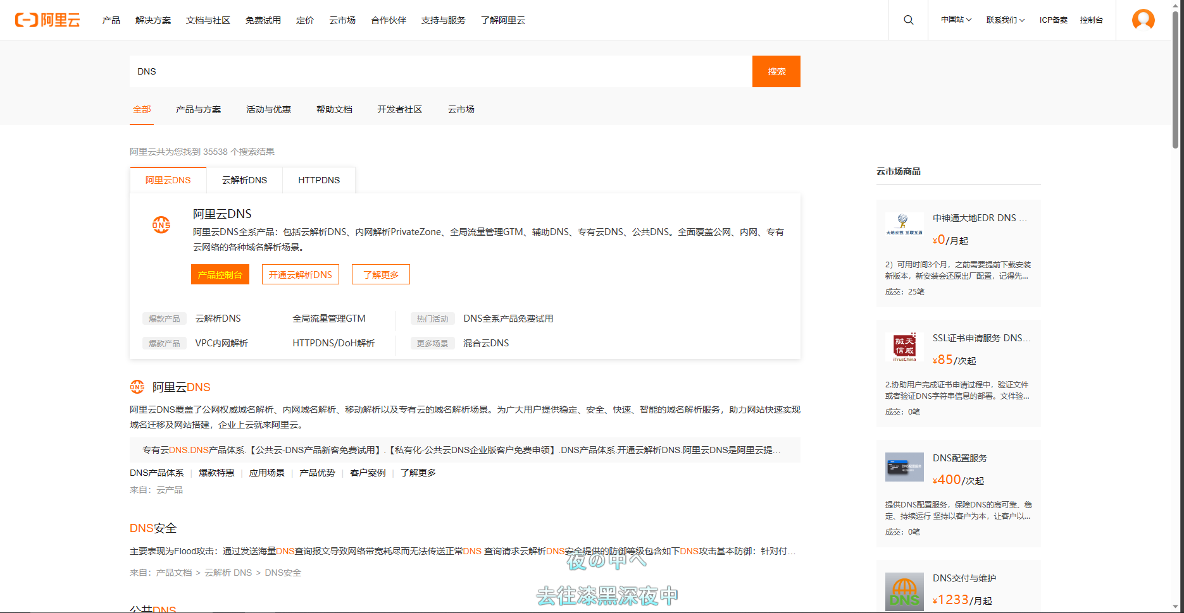Click the 产品优势 sublink

pyautogui.click(x=317, y=473)
